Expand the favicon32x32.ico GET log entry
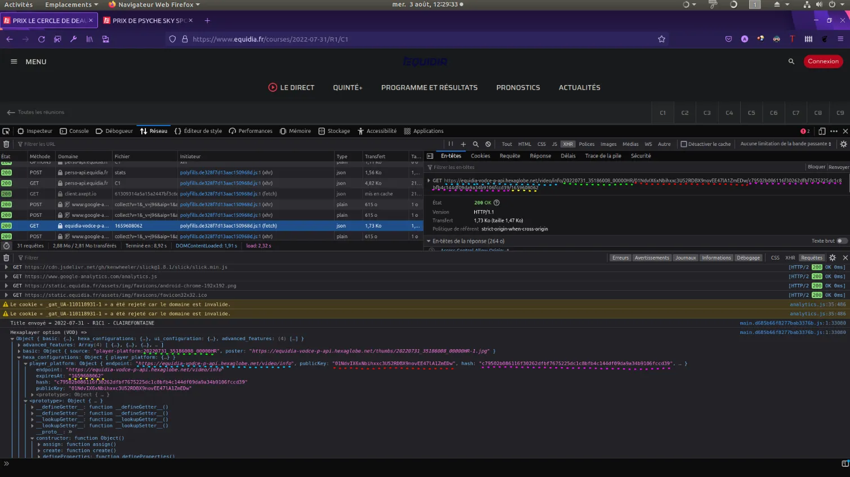 (x=6, y=295)
